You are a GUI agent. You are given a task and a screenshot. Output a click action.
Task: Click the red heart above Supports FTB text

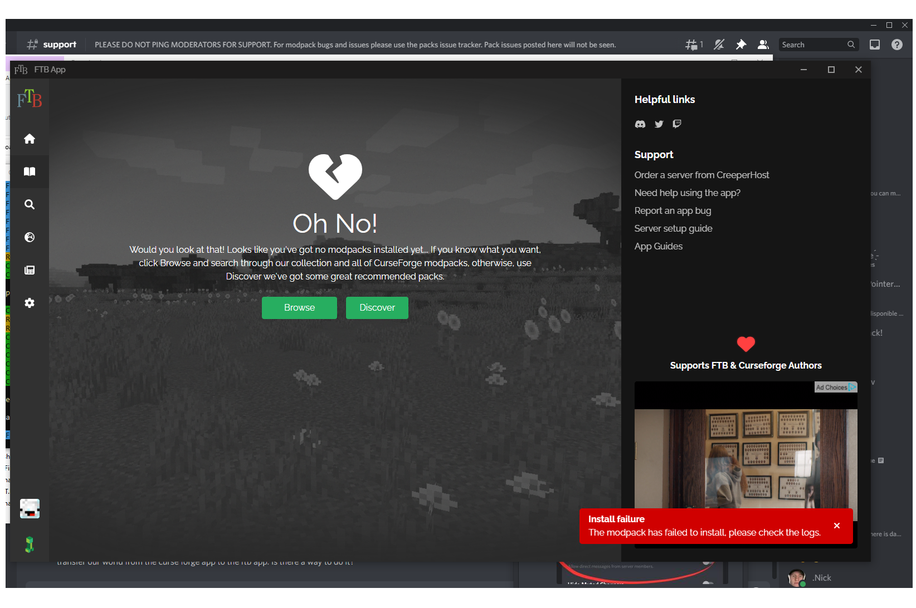tap(746, 344)
